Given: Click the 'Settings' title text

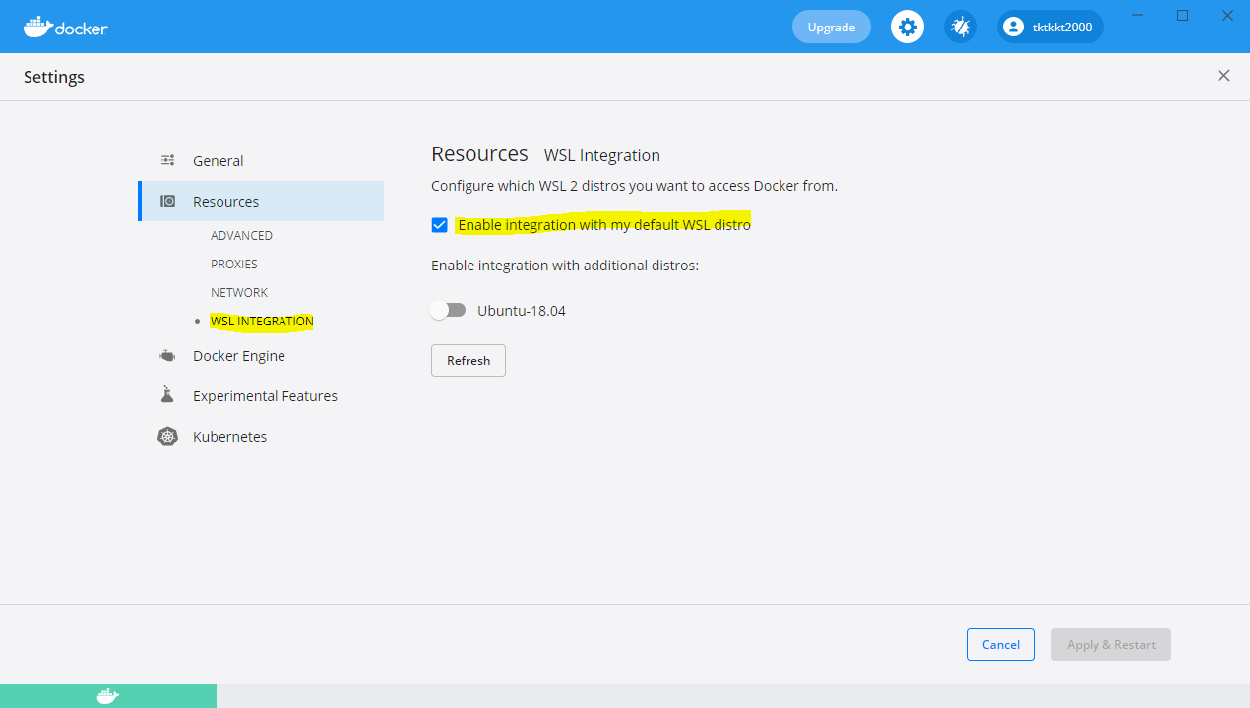Looking at the screenshot, I should pos(54,77).
